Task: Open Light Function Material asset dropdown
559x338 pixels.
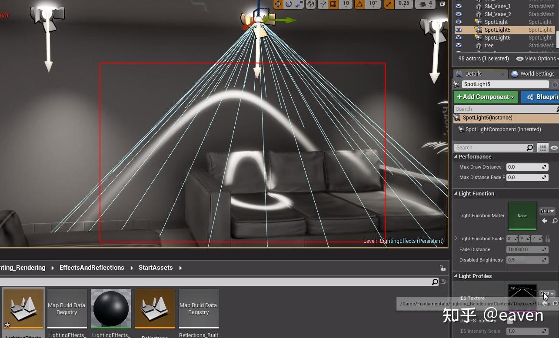Action: pos(547,211)
